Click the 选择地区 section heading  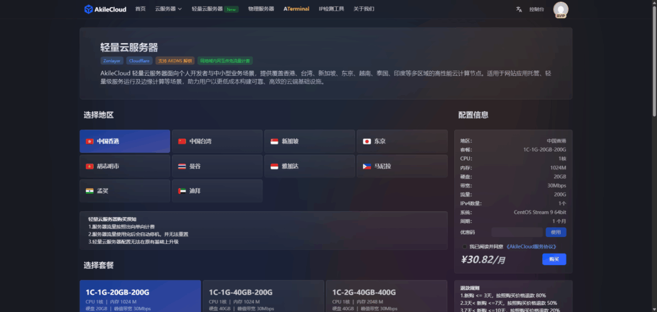coord(98,115)
